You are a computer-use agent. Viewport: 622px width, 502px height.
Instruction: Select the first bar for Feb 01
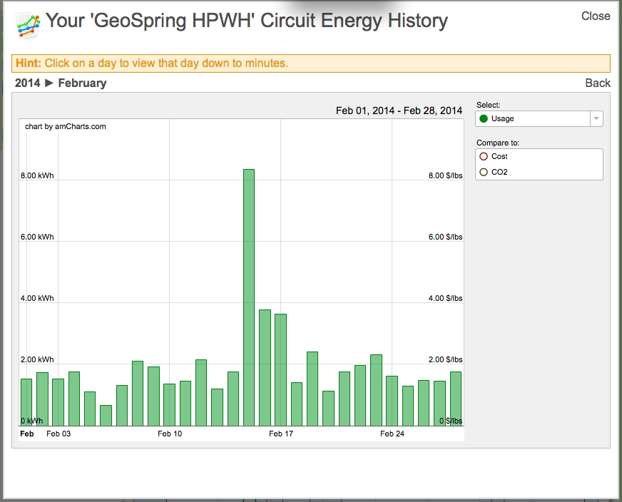26,402
